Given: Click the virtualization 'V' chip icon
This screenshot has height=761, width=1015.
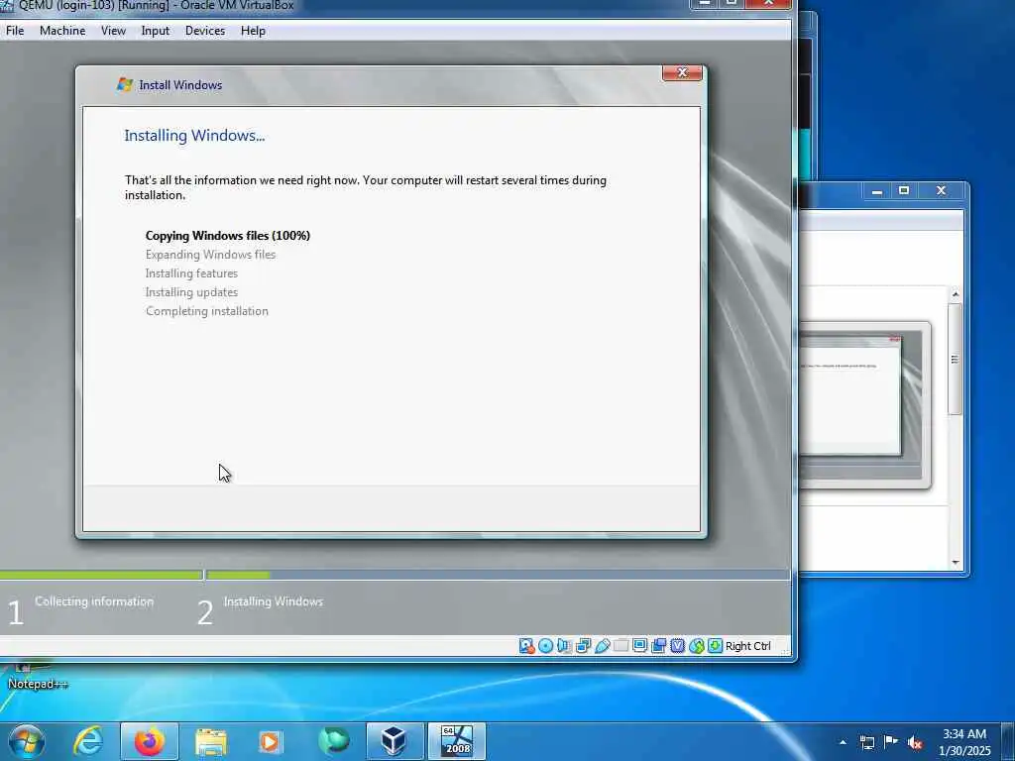Looking at the screenshot, I should pos(677,646).
